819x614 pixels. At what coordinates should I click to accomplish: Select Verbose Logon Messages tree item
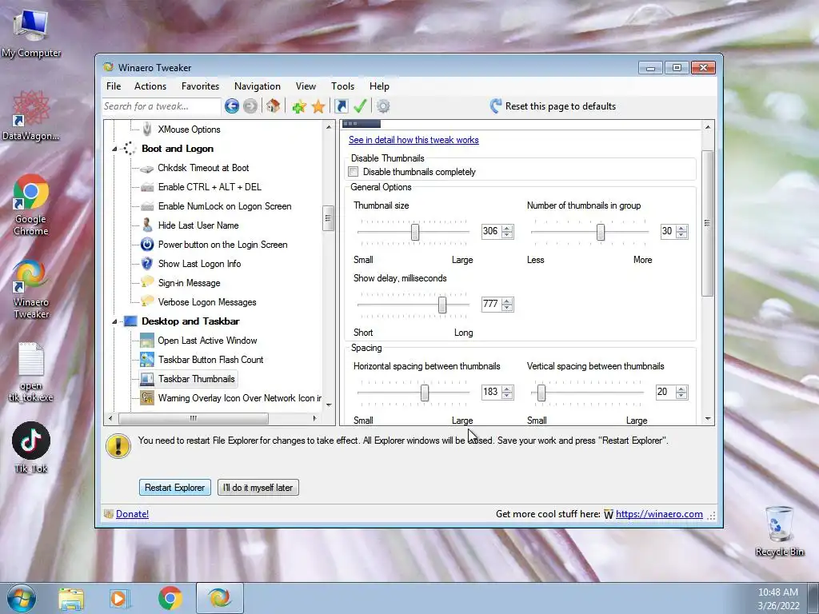207,302
